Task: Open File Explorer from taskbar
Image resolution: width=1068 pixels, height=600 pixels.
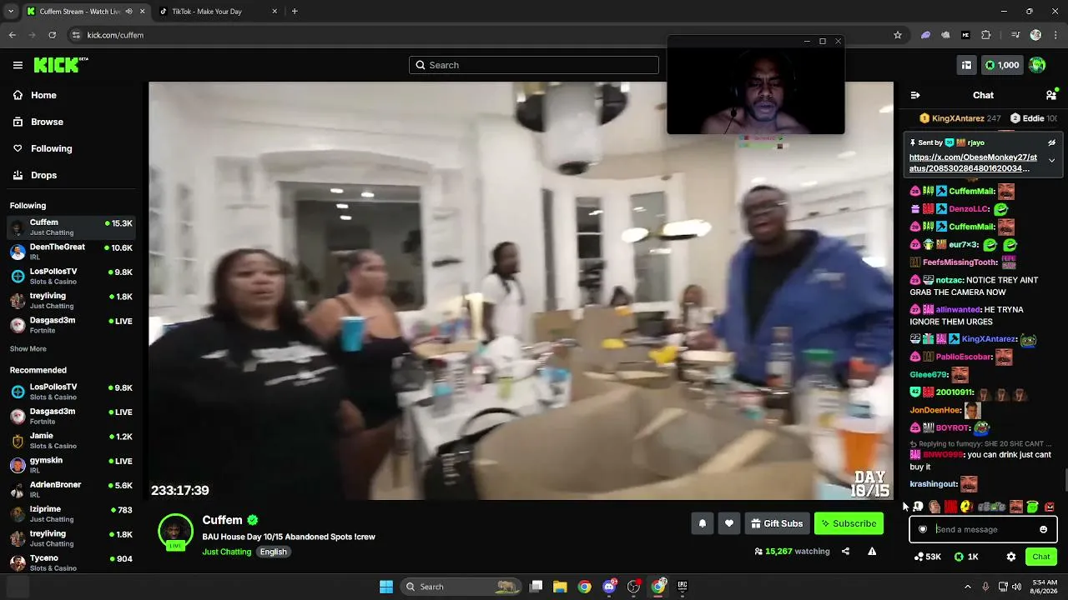Action: [x=560, y=587]
